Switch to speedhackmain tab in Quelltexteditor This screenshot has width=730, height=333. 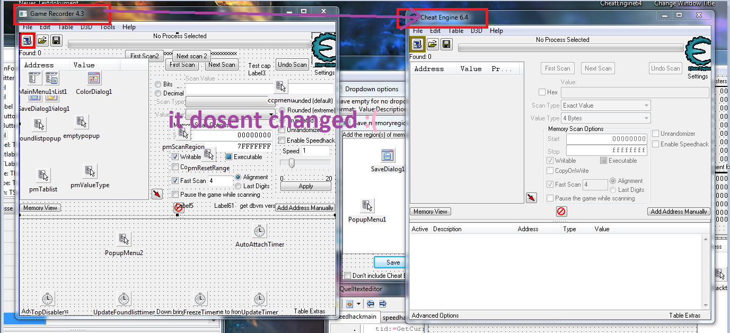click(x=358, y=317)
